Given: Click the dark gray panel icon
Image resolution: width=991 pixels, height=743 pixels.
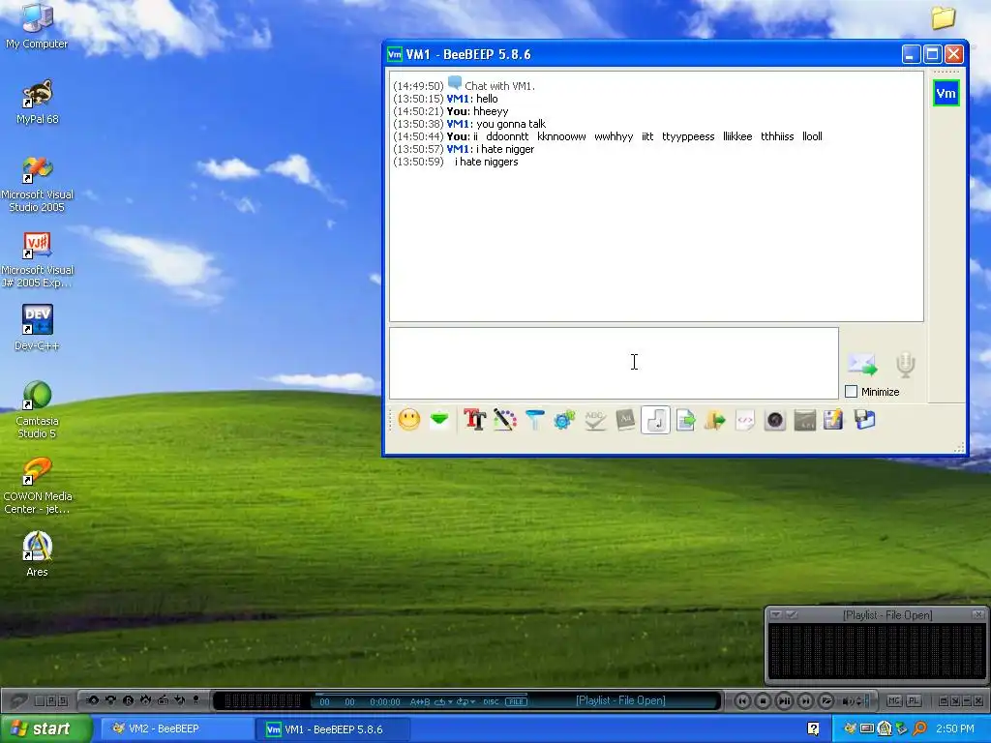Looking at the screenshot, I should click(804, 420).
